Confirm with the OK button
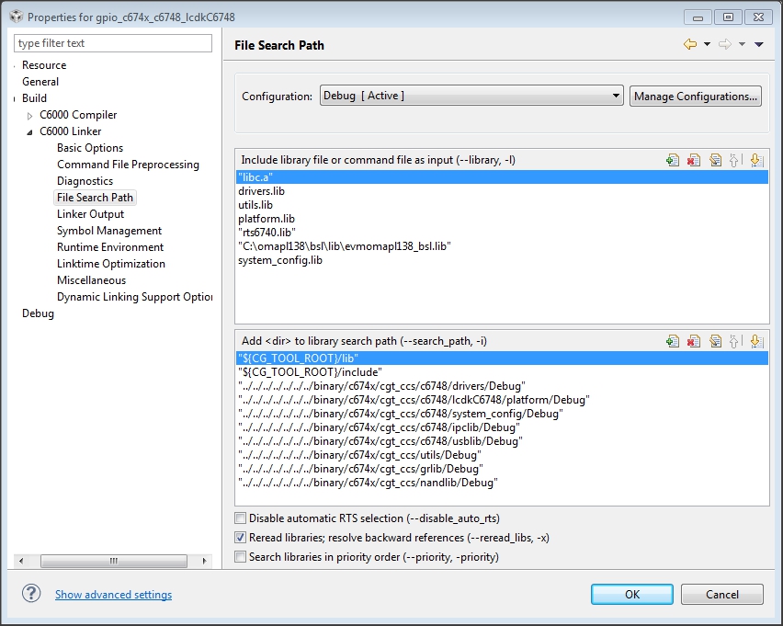This screenshot has width=783, height=626. point(632,594)
